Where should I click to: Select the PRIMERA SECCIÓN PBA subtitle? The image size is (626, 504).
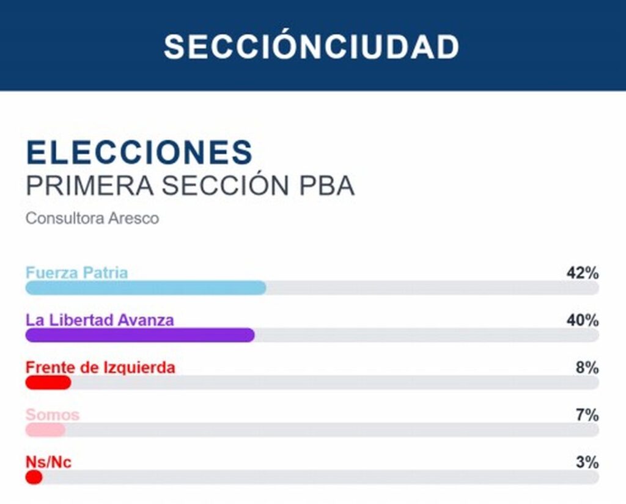[x=190, y=185]
